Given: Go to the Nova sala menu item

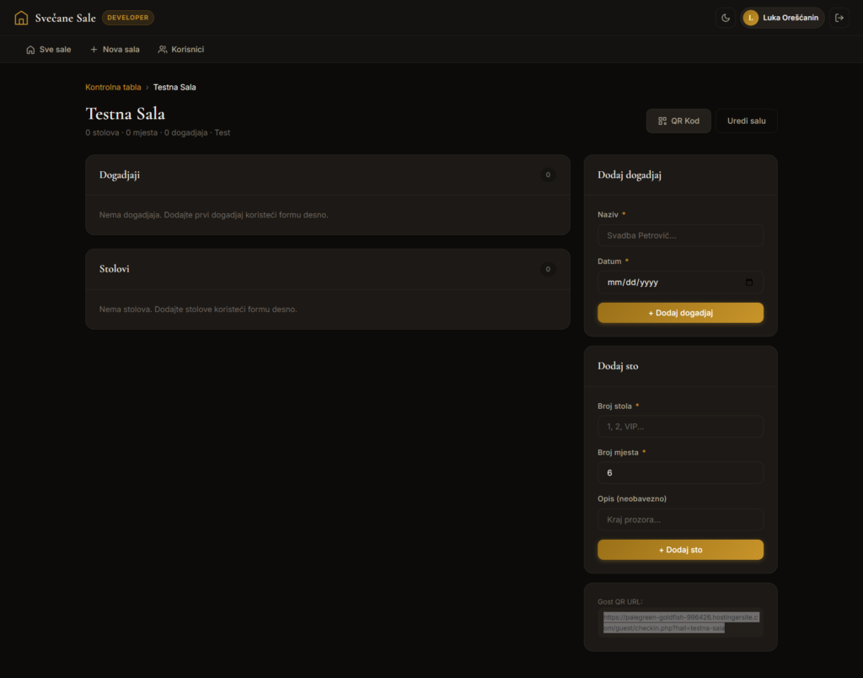Looking at the screenshot, I should tap(115, 50).
